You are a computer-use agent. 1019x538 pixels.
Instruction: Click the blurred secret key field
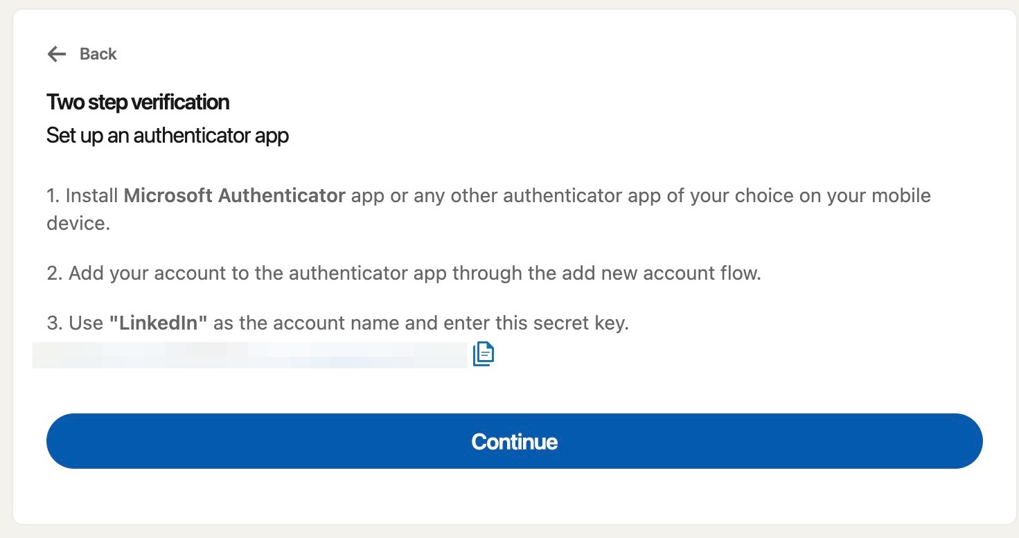click(249, 355)
